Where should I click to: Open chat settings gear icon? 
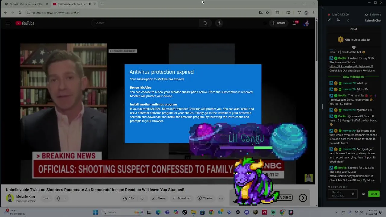point(363,194)
